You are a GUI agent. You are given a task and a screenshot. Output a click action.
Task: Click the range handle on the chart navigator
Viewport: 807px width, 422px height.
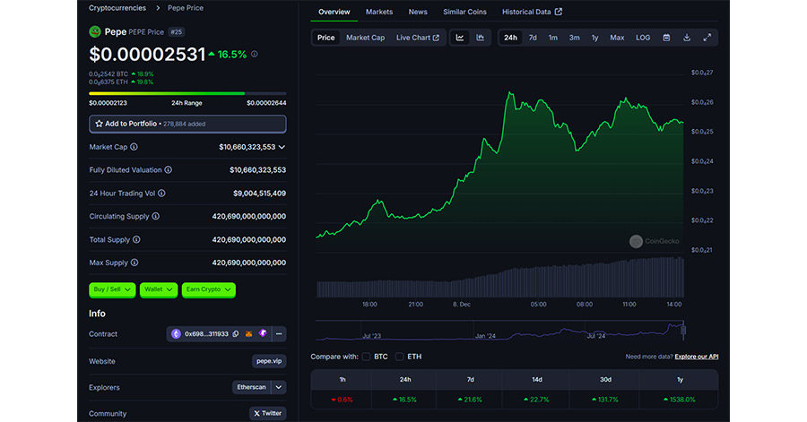click(683, 331)
